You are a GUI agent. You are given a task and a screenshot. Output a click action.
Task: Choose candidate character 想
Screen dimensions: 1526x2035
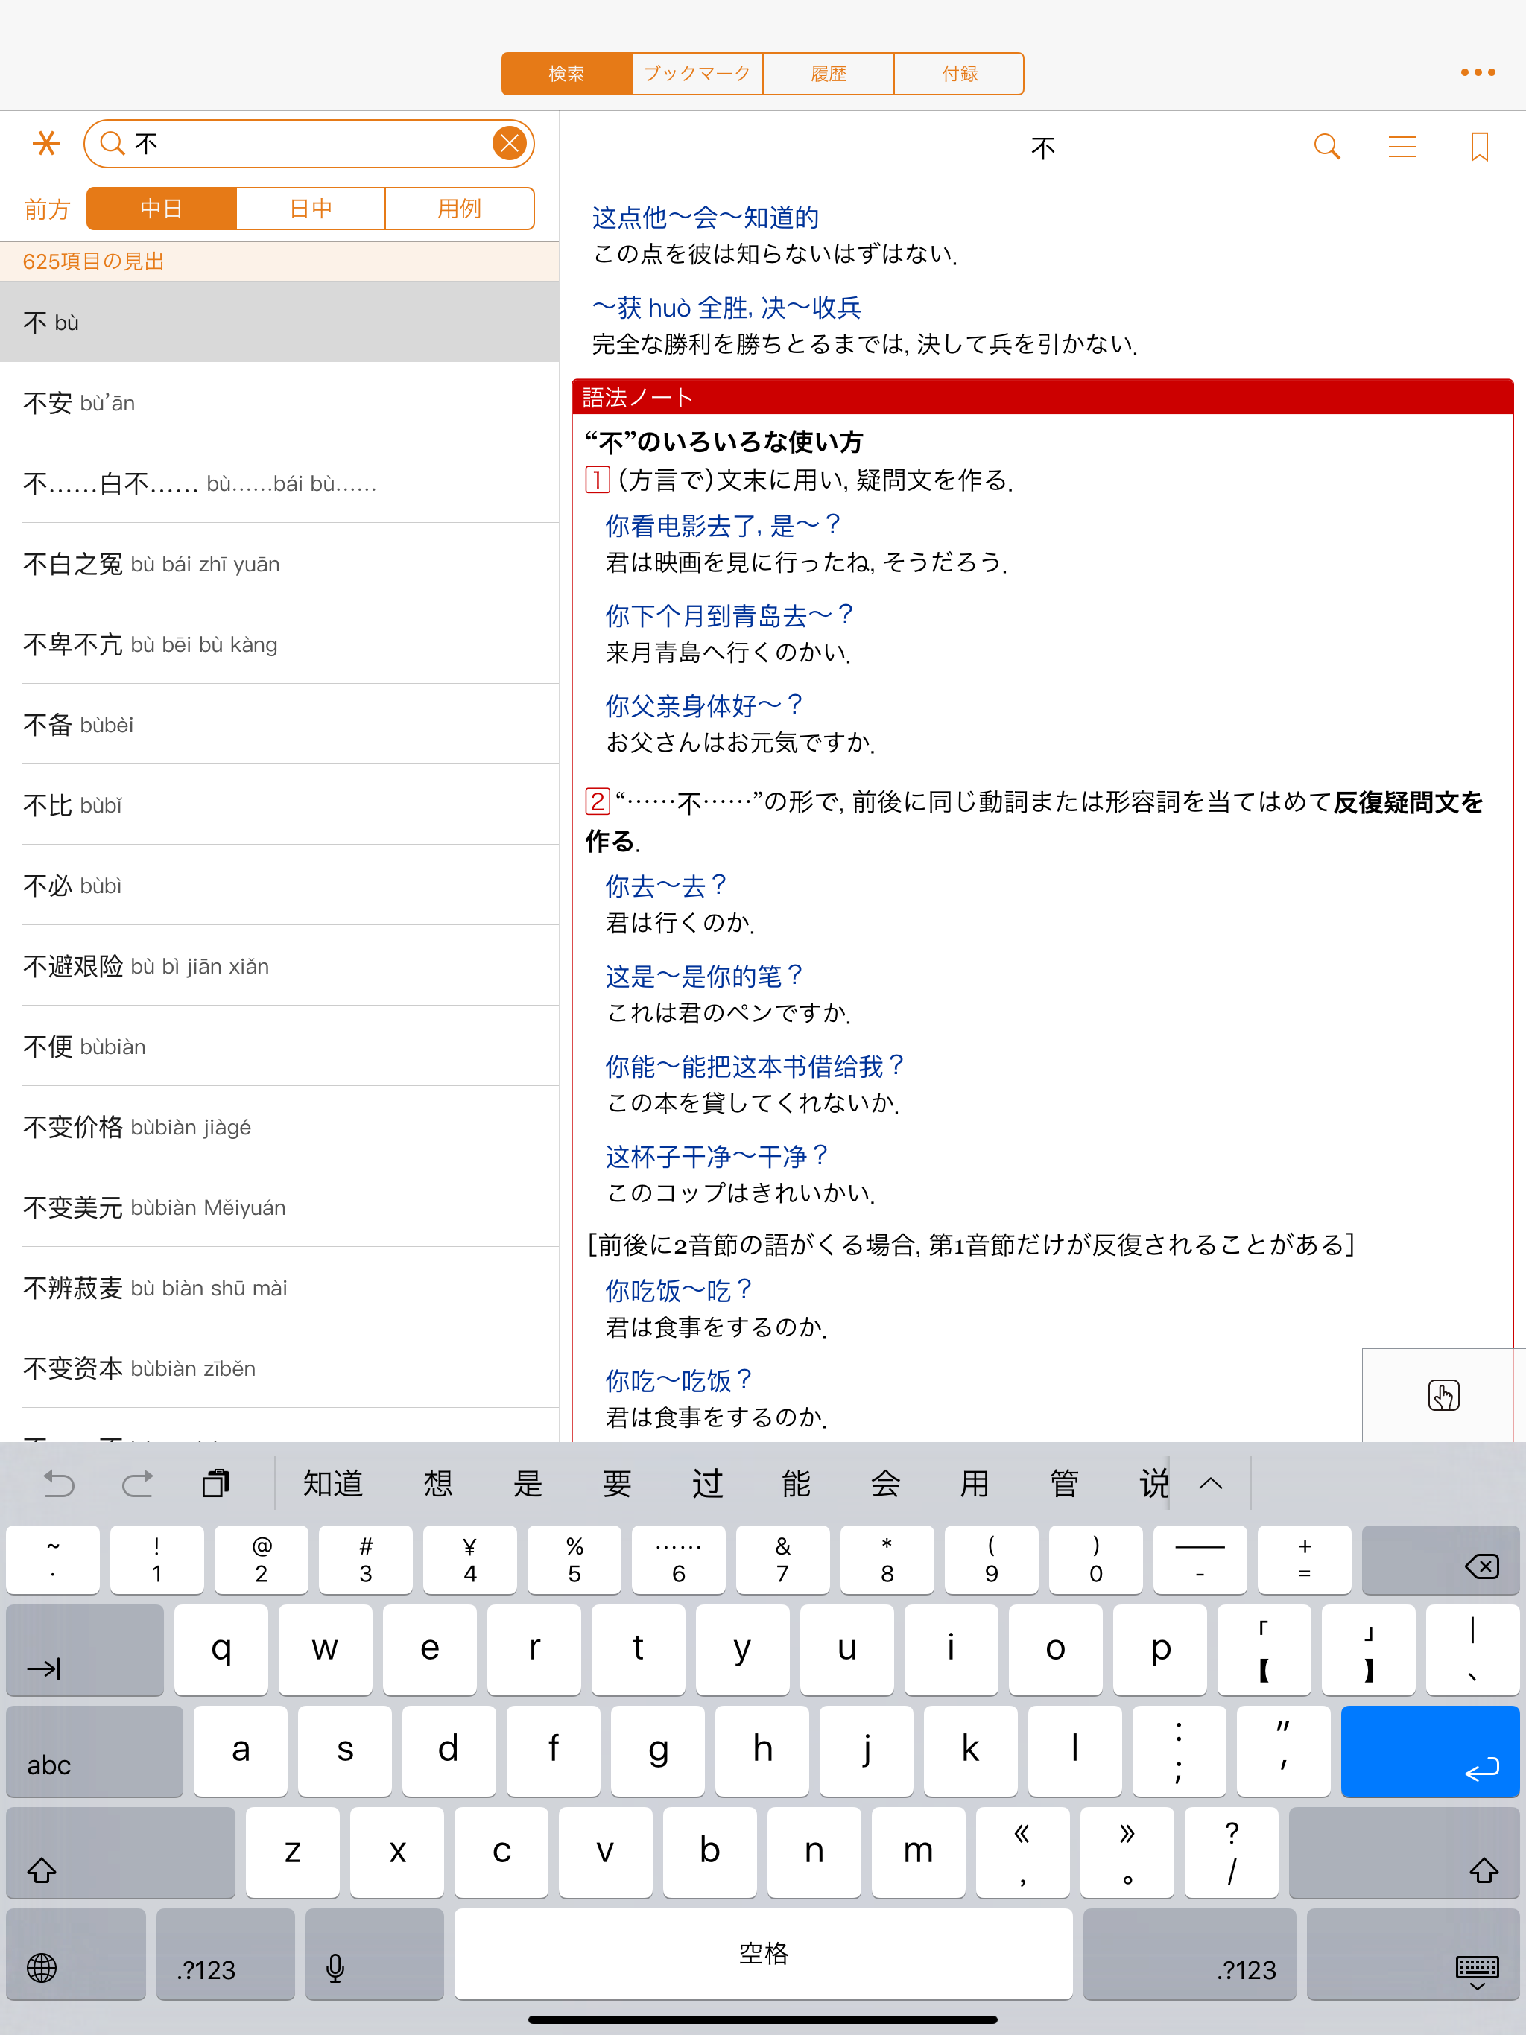pos(438,1483)
